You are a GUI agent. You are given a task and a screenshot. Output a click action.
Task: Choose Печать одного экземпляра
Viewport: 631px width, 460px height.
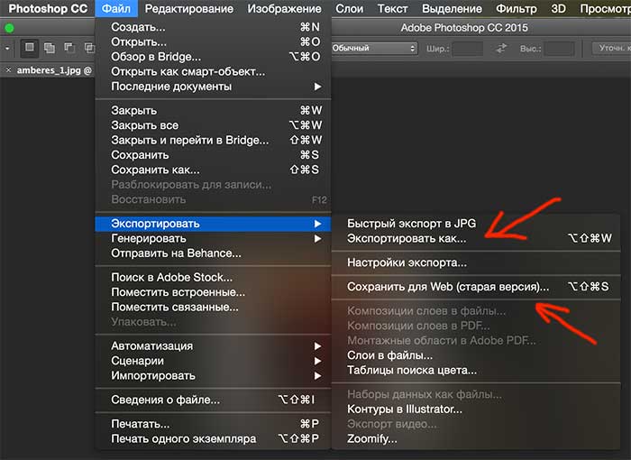[x=214, y=439]
